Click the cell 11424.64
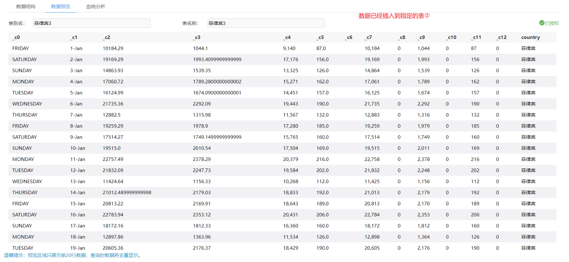 tap(113, 182)
